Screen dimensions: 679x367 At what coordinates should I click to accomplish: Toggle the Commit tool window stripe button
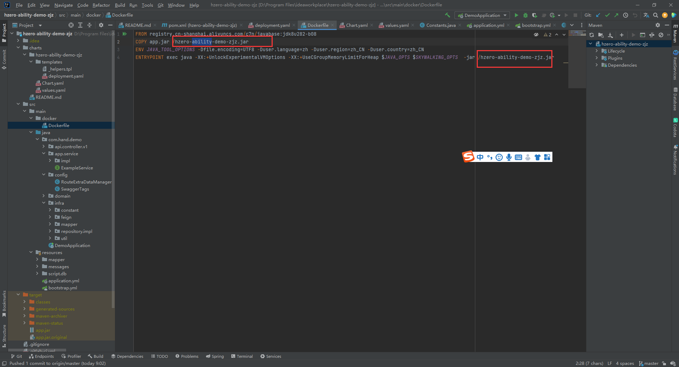4,59
